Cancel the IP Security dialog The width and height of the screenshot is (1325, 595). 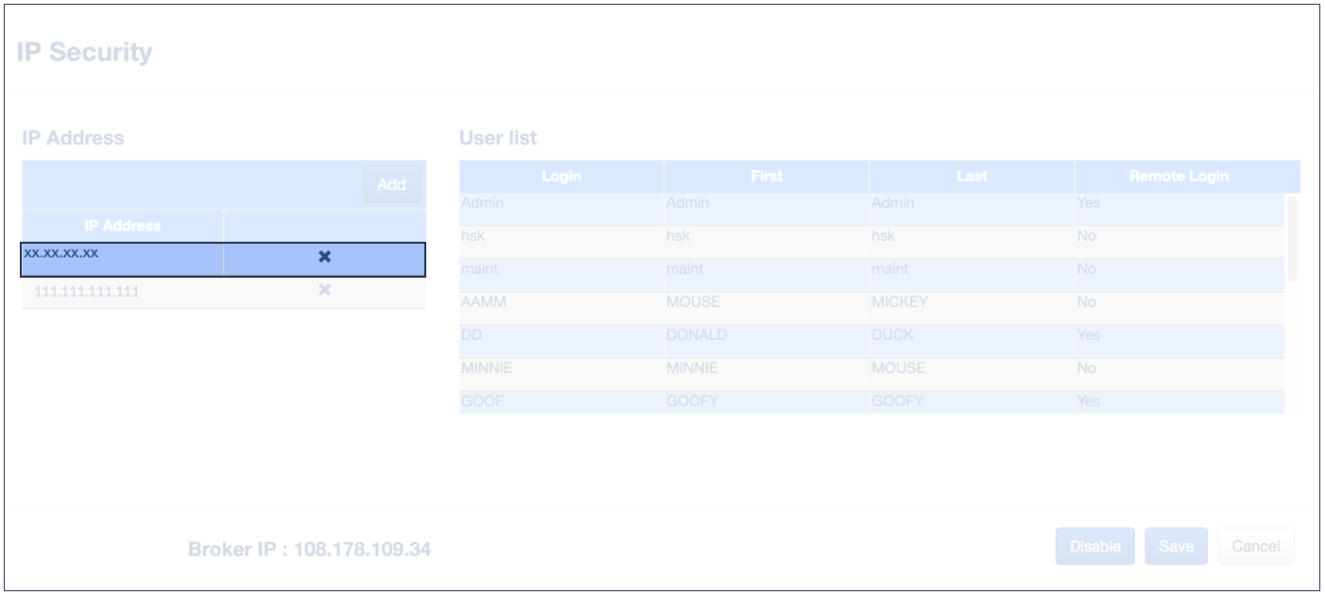click(1256, 546)
